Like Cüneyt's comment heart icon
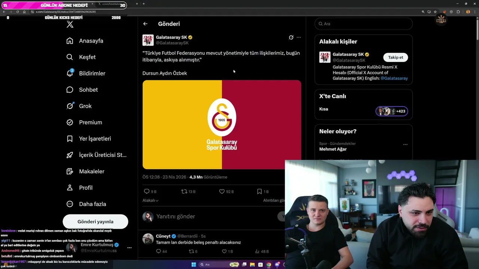479x269 pixels. (x=224, y=251)
